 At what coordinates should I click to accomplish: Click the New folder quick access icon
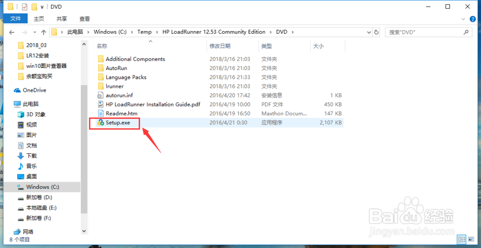coord(34,6)
